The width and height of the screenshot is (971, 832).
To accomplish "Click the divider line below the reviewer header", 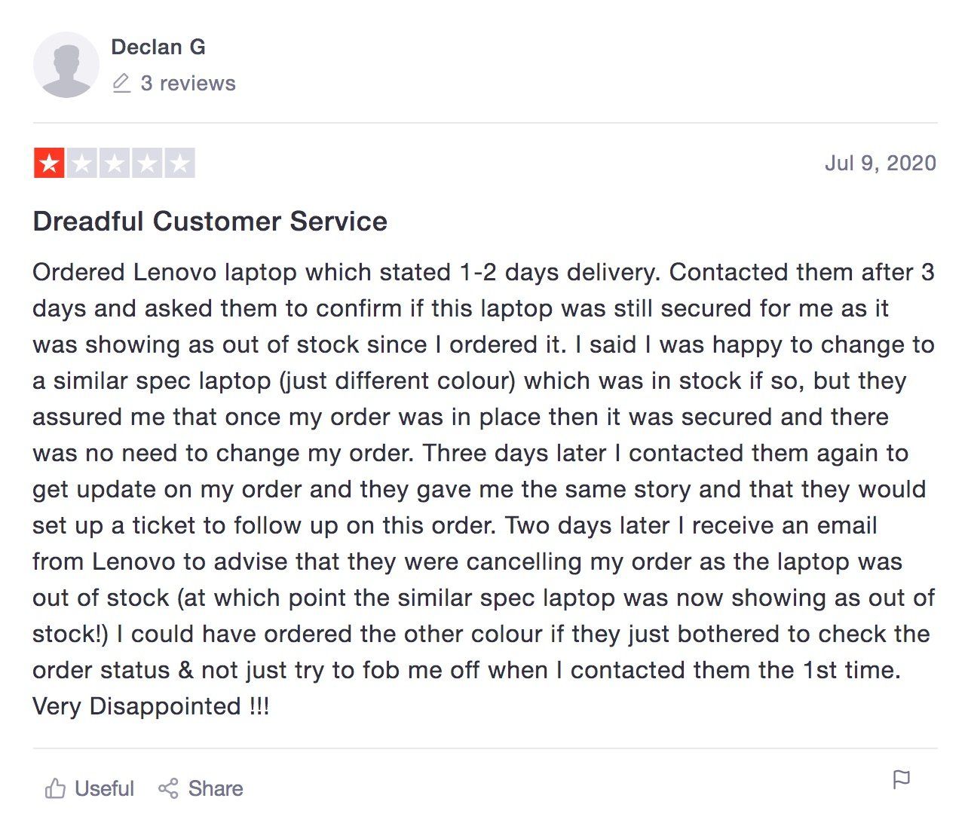I will pos(486,122).
